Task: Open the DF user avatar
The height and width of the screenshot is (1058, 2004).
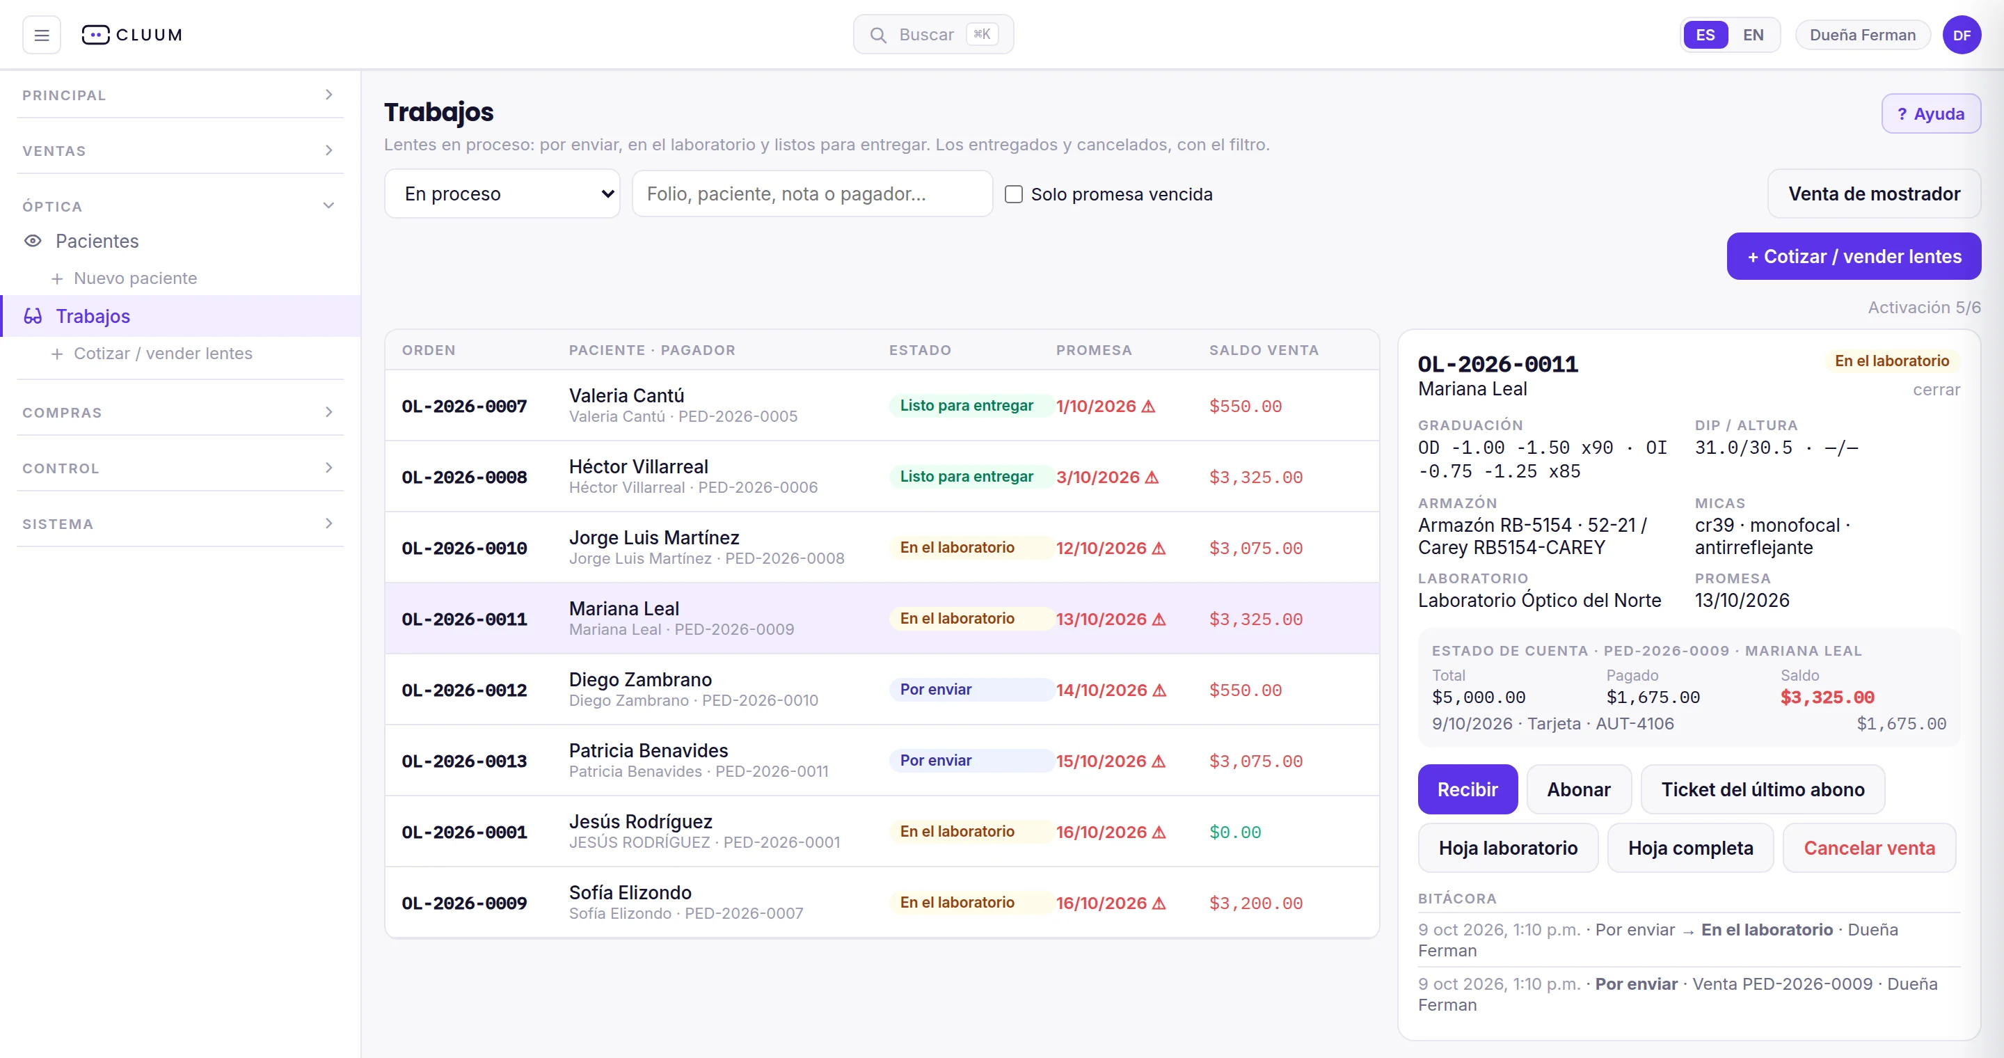Action: (x=1962, y=35)
